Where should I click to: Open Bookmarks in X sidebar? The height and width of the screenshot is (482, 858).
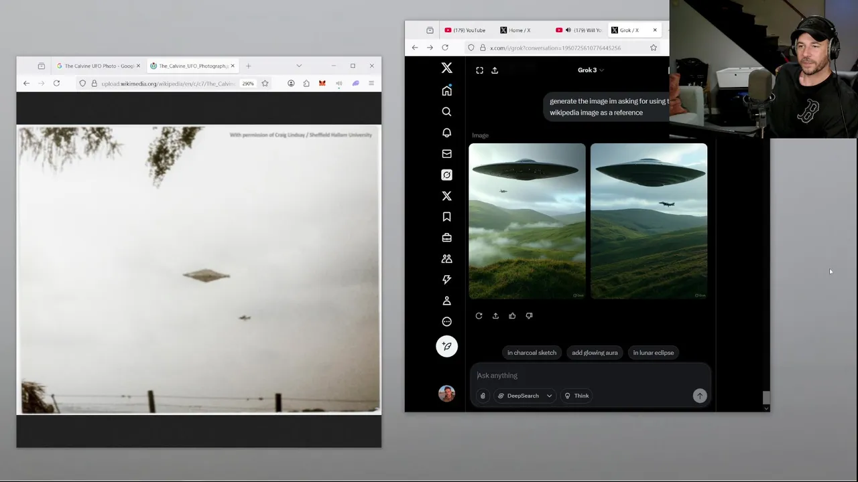[446, 217]
